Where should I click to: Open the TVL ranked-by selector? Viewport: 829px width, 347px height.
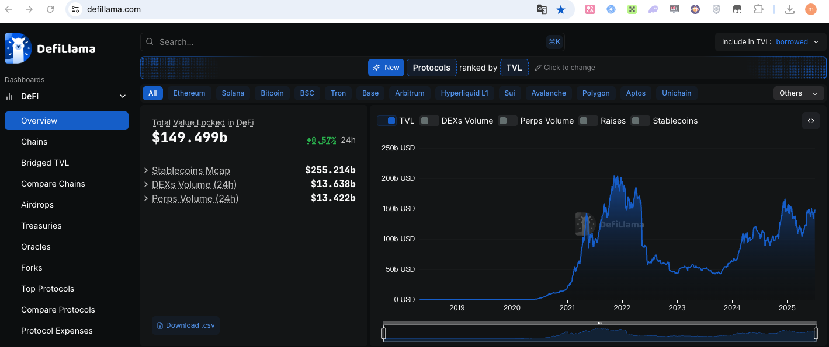[x=514, y=68]
